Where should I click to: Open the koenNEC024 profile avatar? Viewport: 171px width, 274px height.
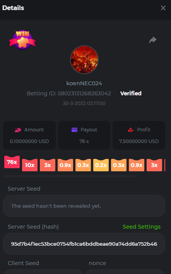point(84,60)
